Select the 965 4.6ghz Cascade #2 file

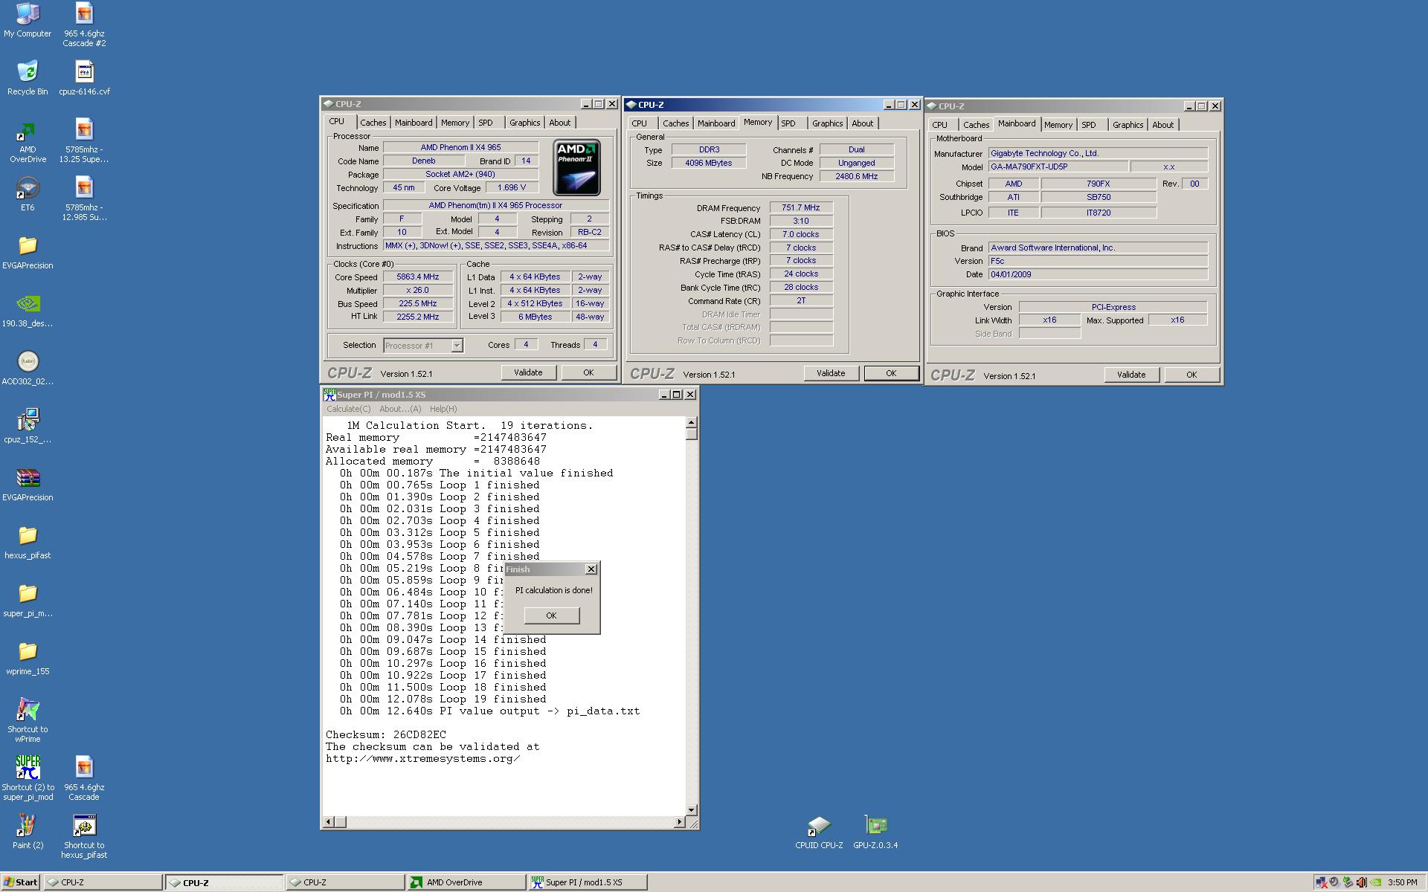click(x=84, y=24)
